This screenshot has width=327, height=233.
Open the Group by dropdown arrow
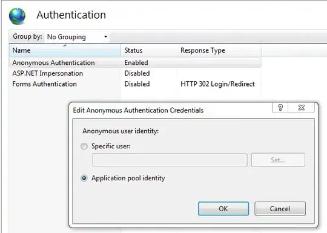click(x=106, y=37)
